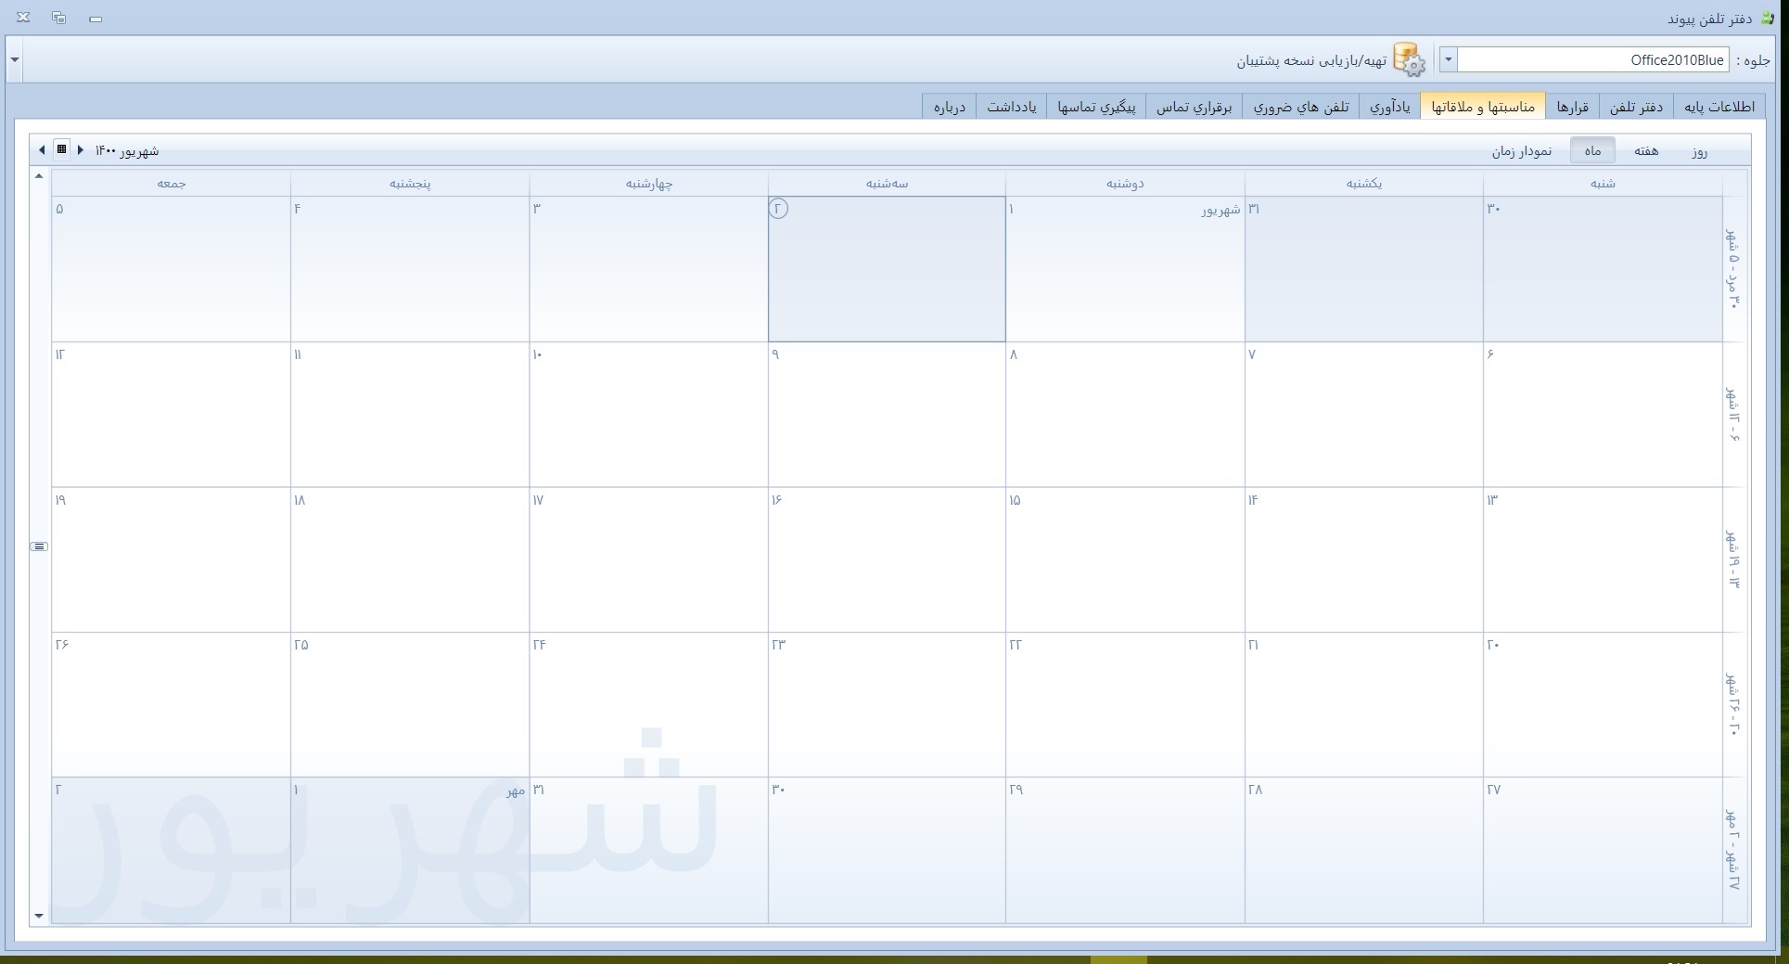Select day ۲۷ in the calendar
This screenshot has width=1789, height=964.
coord(1603,851)
